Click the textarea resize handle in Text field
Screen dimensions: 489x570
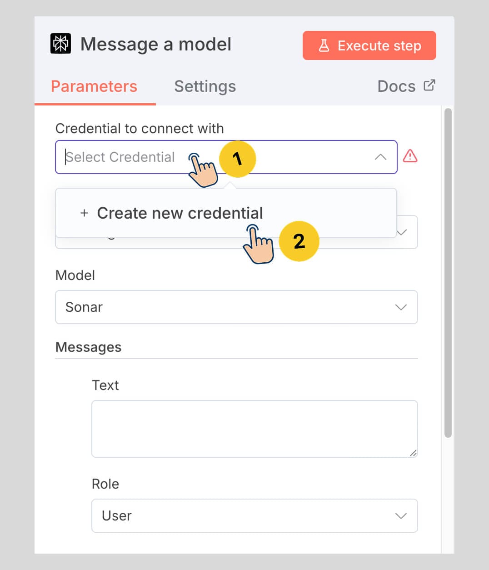coord(413,453)
